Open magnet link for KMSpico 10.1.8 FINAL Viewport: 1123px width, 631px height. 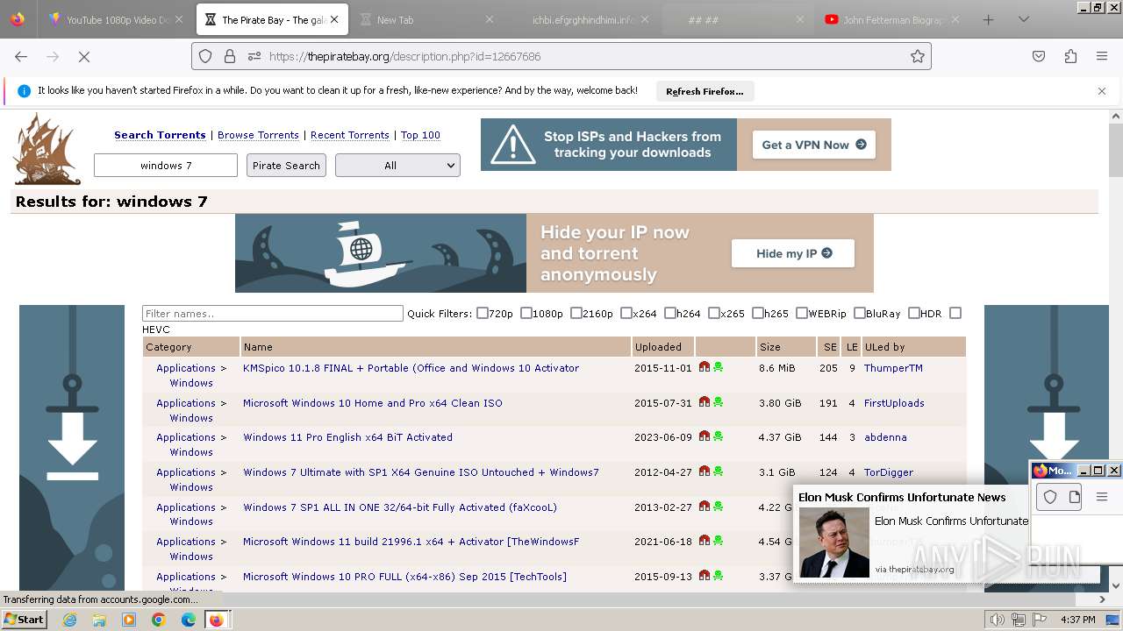coord(705,367)
